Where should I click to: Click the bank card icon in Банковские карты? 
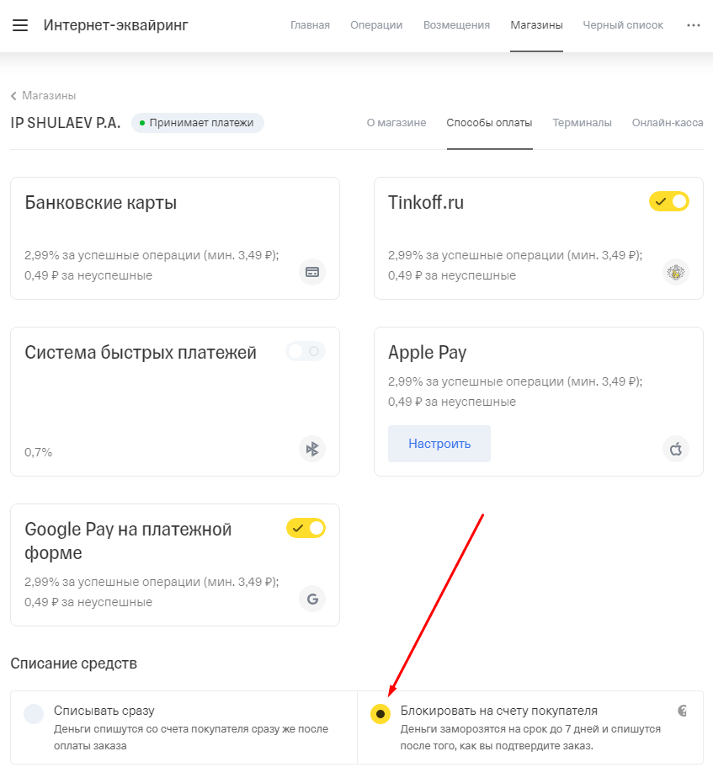312,272
